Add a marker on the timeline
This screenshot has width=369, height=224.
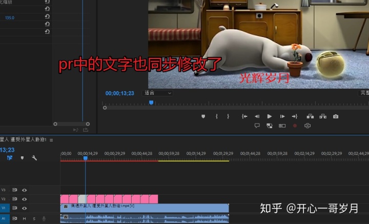tap(22, 158)
